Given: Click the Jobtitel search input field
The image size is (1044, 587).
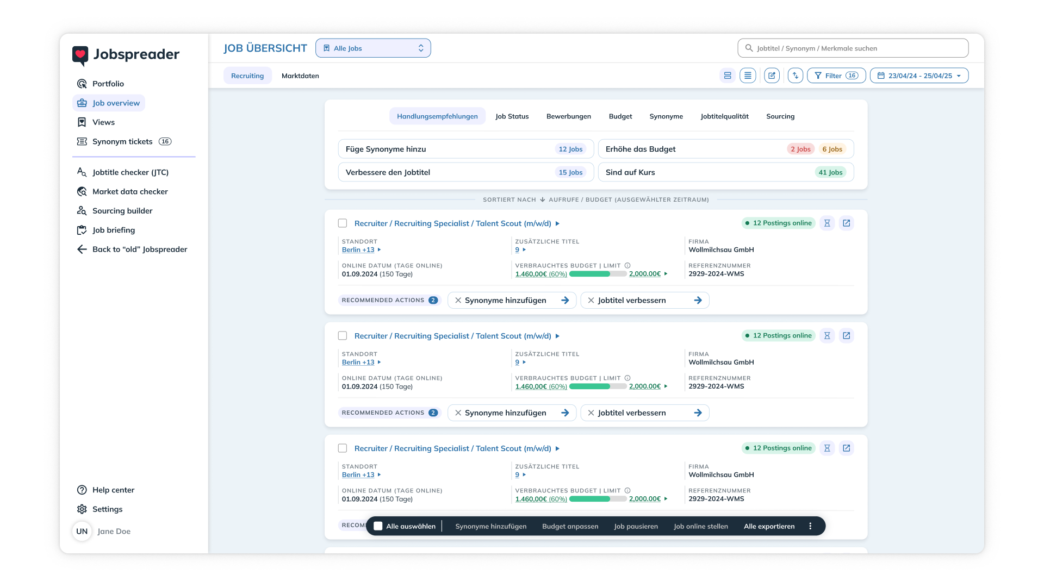Looking at the screenshot, I should click(853, 48).
